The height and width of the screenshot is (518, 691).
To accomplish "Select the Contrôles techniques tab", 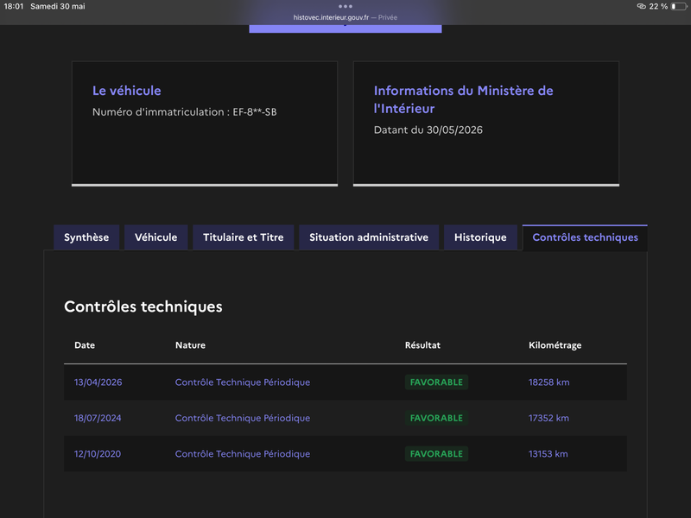I will point(585,237).
